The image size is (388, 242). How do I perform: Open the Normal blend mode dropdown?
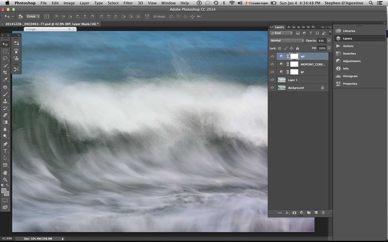point(287,41)
